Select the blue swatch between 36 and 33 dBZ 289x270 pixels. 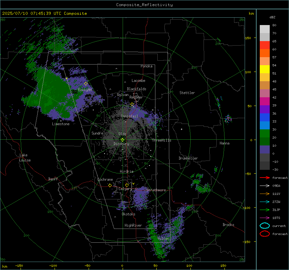265,118
